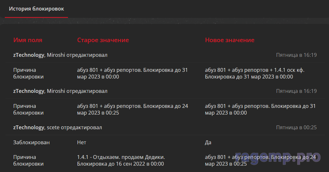Click the new value Да

[x=208, y=143]
